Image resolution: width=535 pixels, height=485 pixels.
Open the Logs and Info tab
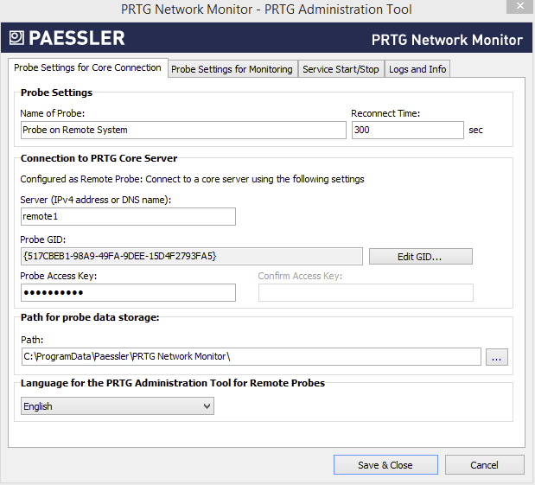[x=417, y=69]
